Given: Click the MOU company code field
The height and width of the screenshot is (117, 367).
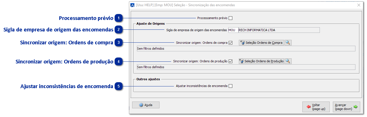Looking at the screenshot, I should 233,30.
